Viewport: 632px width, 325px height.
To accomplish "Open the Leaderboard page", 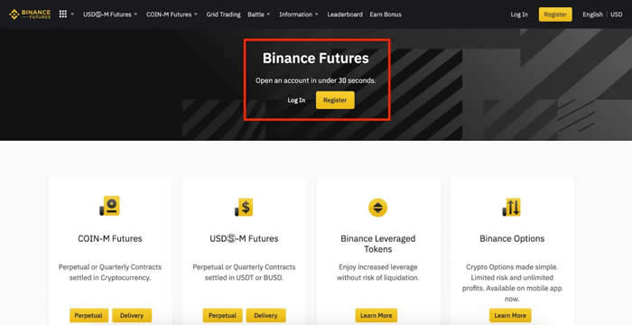I will [x=345, y=14].
